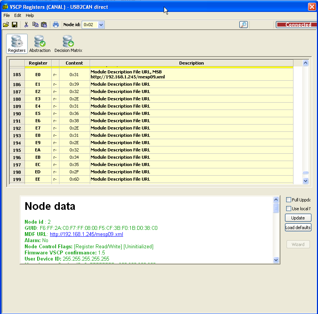Open the File menu
Image resolution: width=318 pixels, height=314 pixels.
point(7,15)
